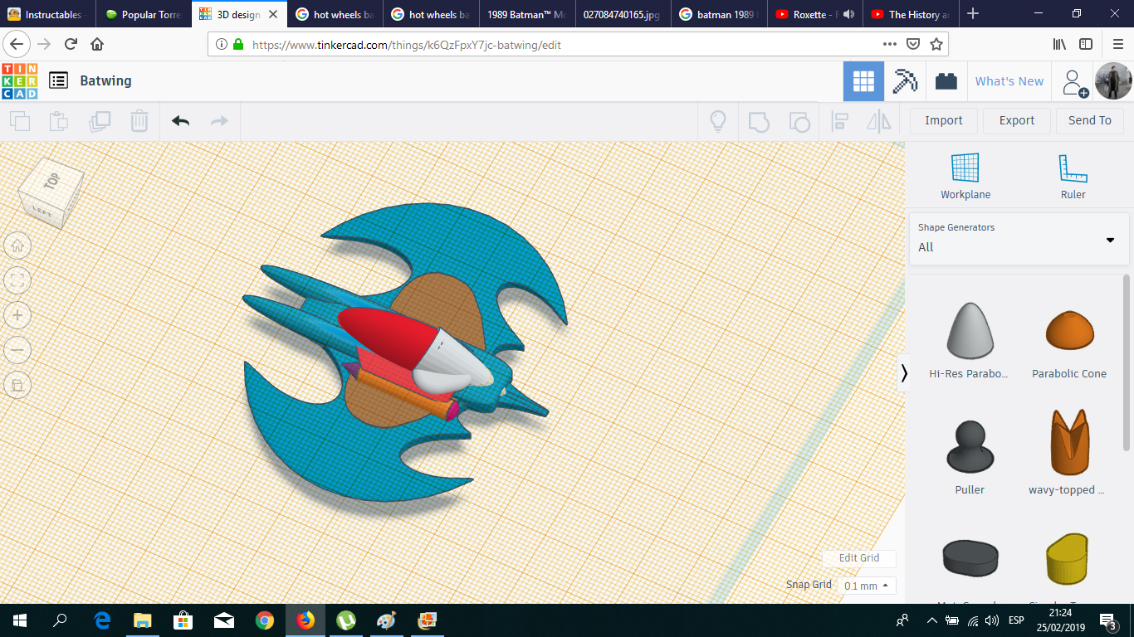Click the Home view button
The image size is (1134, 637).
(17, 246)
